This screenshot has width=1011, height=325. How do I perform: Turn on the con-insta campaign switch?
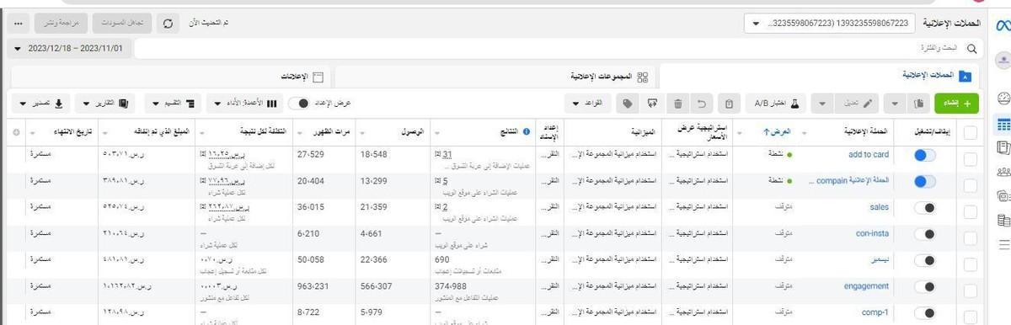click(x=925, y=234)
